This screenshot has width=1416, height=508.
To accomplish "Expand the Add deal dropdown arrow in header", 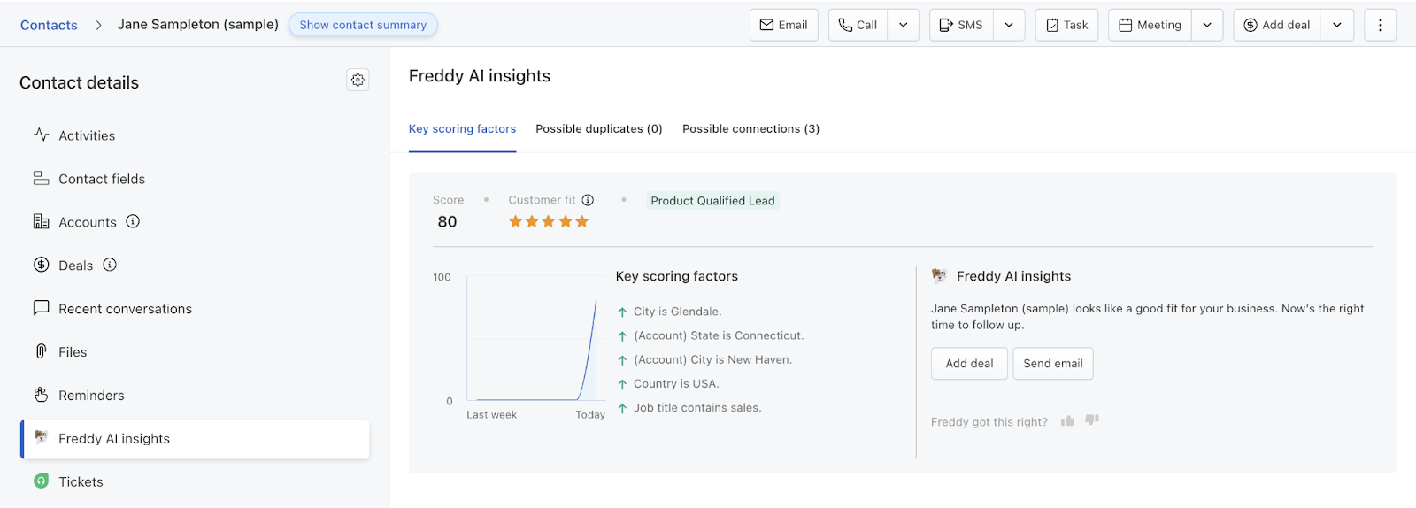I will pos(1337,25).
